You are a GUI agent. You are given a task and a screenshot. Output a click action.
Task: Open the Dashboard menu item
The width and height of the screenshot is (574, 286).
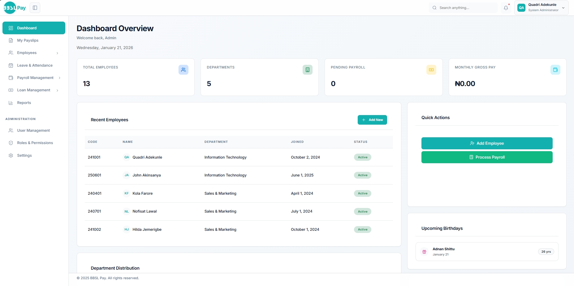coord(34,28)
